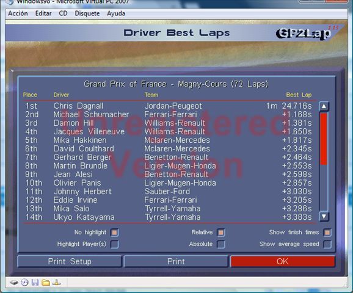Click the Team column header
This screenshot has width=353, height=293.
coord(151,95)
